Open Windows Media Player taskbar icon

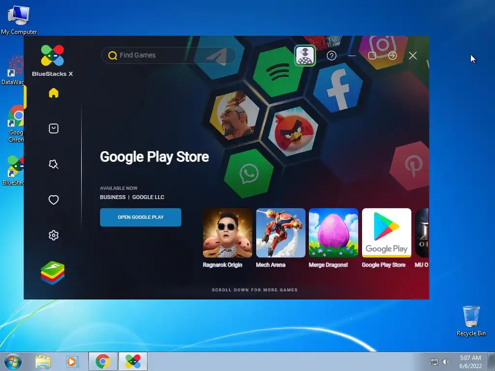73,361
